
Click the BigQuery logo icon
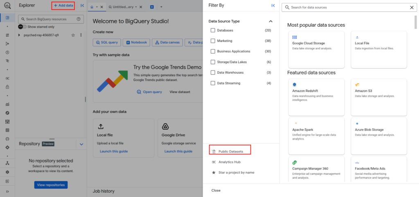[7, 6]
